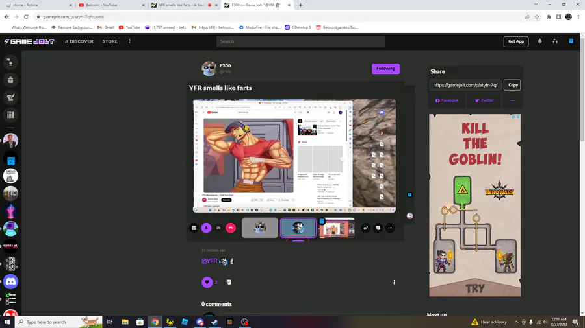The height and width of the screenshot is (328, 585).
Task: Bookmark this page with the star
Action: click(x=537, y=17)
